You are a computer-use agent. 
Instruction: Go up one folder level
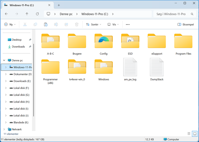(x=27, y=14)
